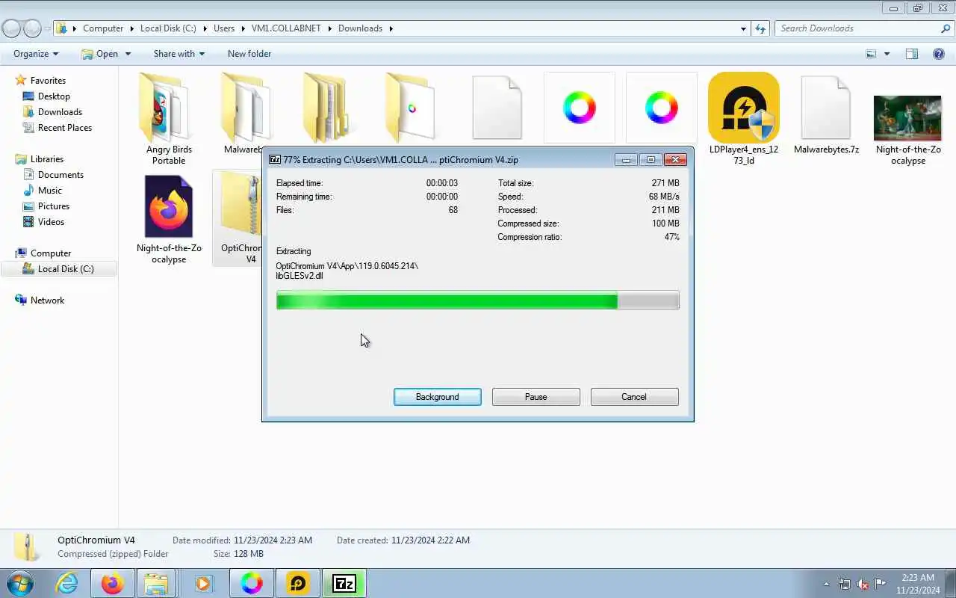Screen dimensions: 956x598
Task: Open the network tray icon
Action: 845,584
